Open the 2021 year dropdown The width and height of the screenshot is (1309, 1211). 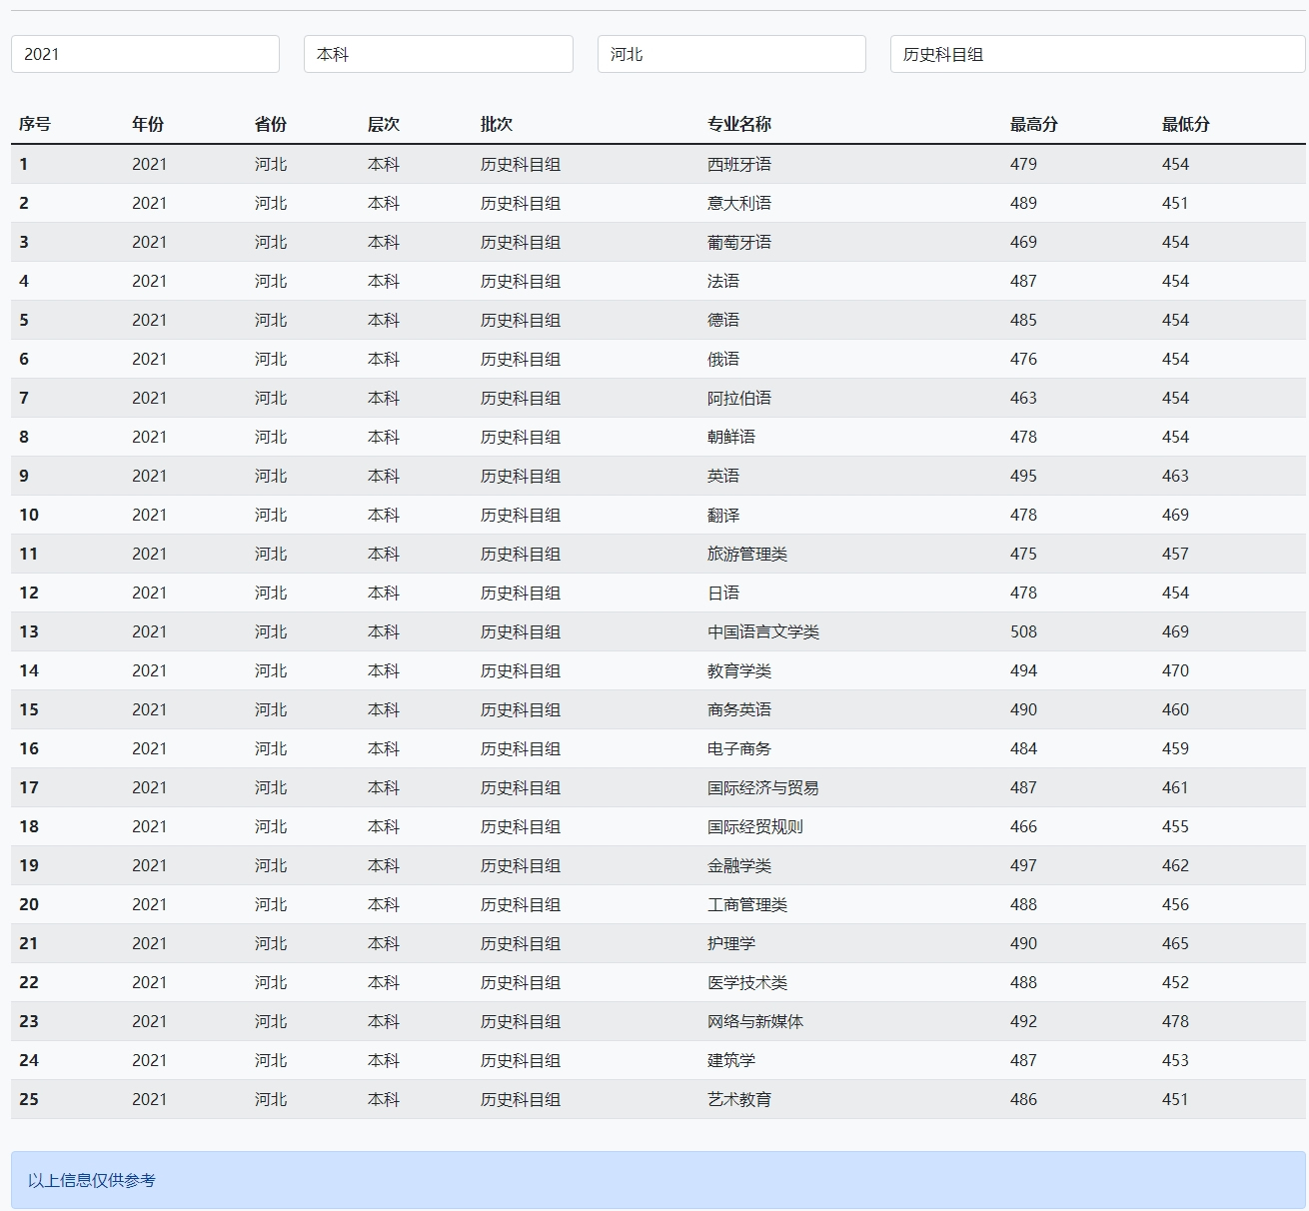click(145, 54)
